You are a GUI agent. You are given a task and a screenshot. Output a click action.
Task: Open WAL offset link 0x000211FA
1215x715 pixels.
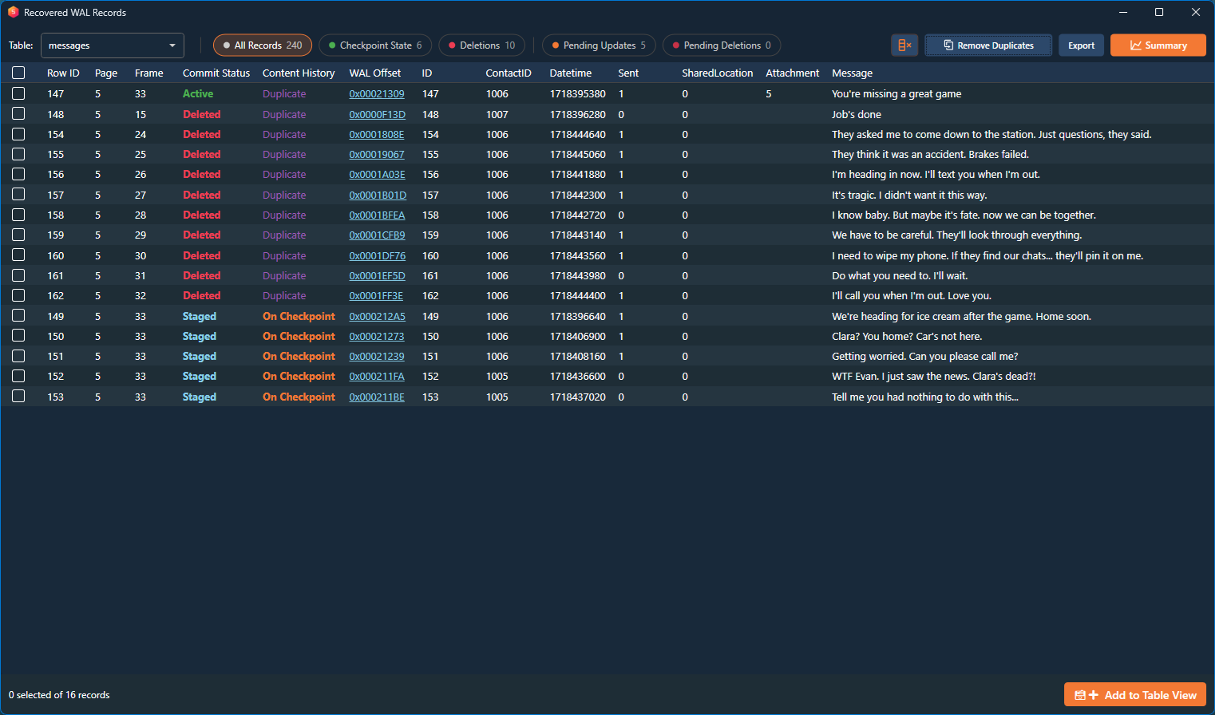377,376
